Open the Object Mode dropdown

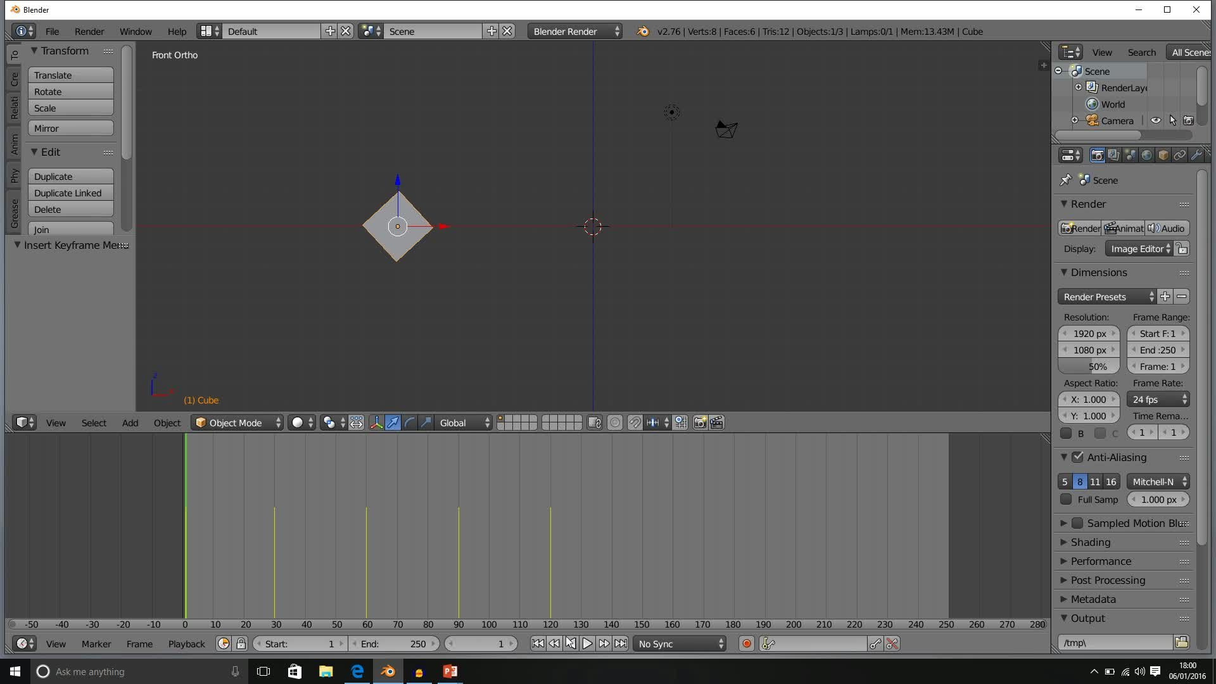click(238, 423)
